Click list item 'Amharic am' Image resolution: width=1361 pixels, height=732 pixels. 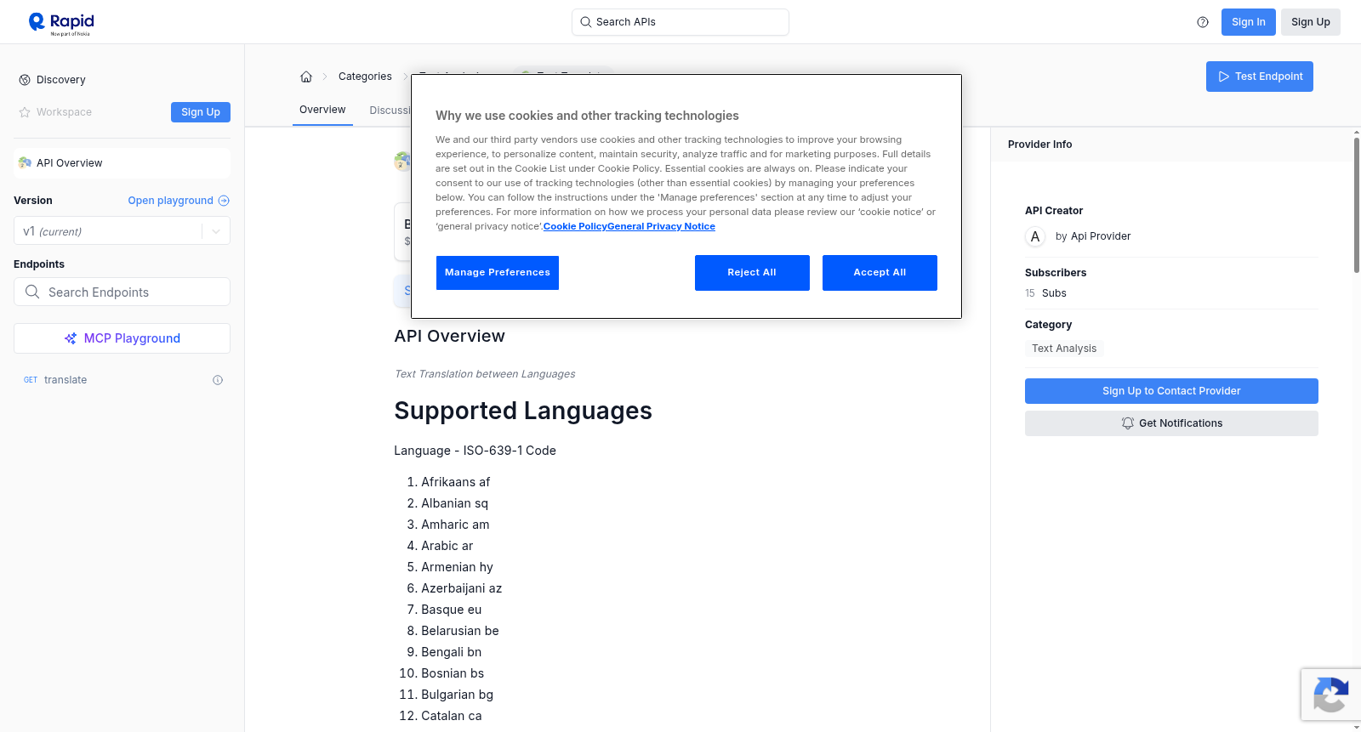[455, 525]
